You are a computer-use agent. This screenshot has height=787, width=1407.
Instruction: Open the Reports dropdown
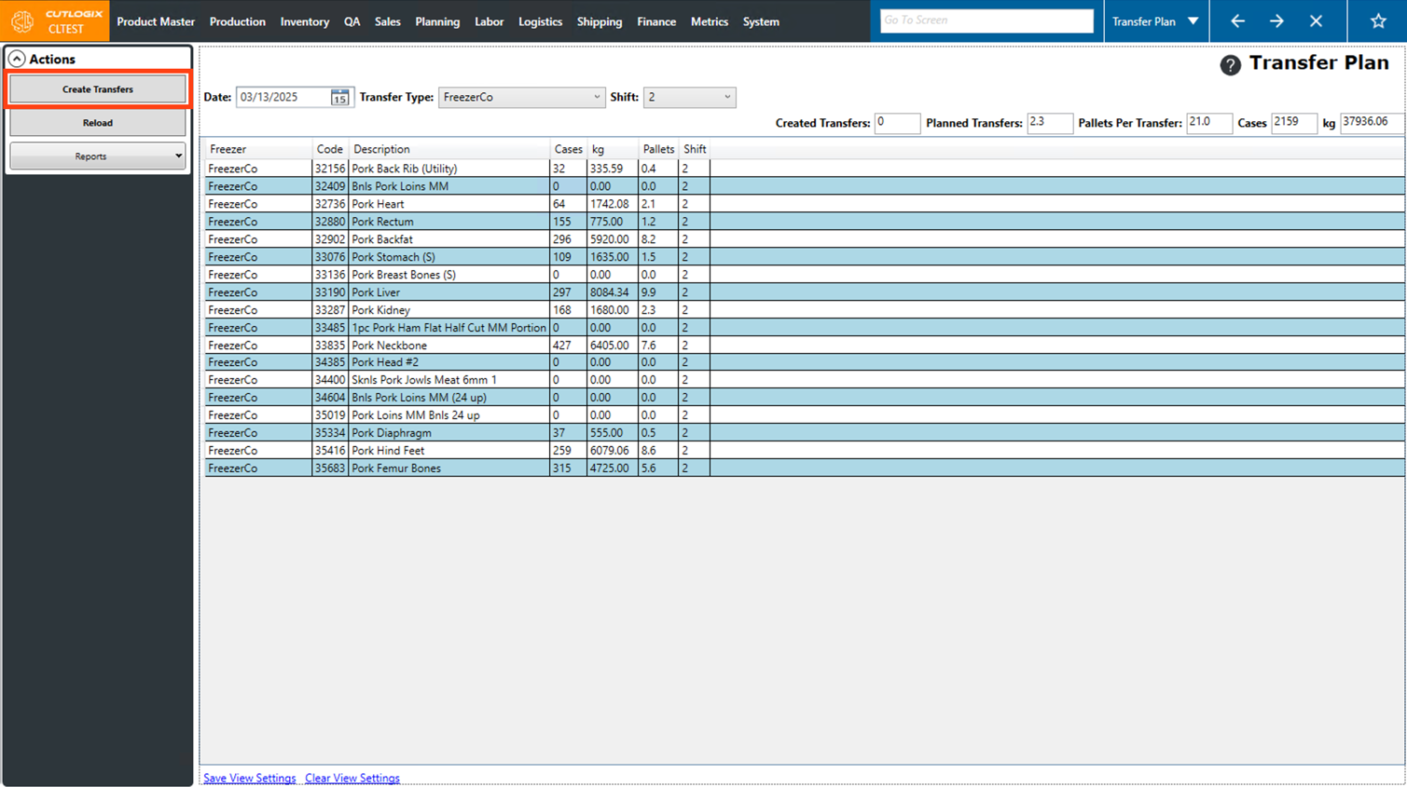click(x=97, y=156)
